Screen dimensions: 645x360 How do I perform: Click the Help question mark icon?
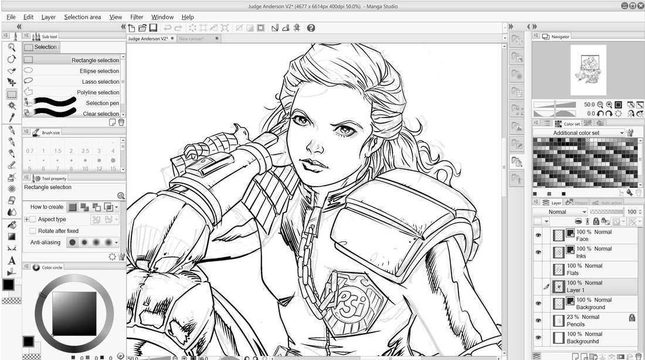click(311, 28)
